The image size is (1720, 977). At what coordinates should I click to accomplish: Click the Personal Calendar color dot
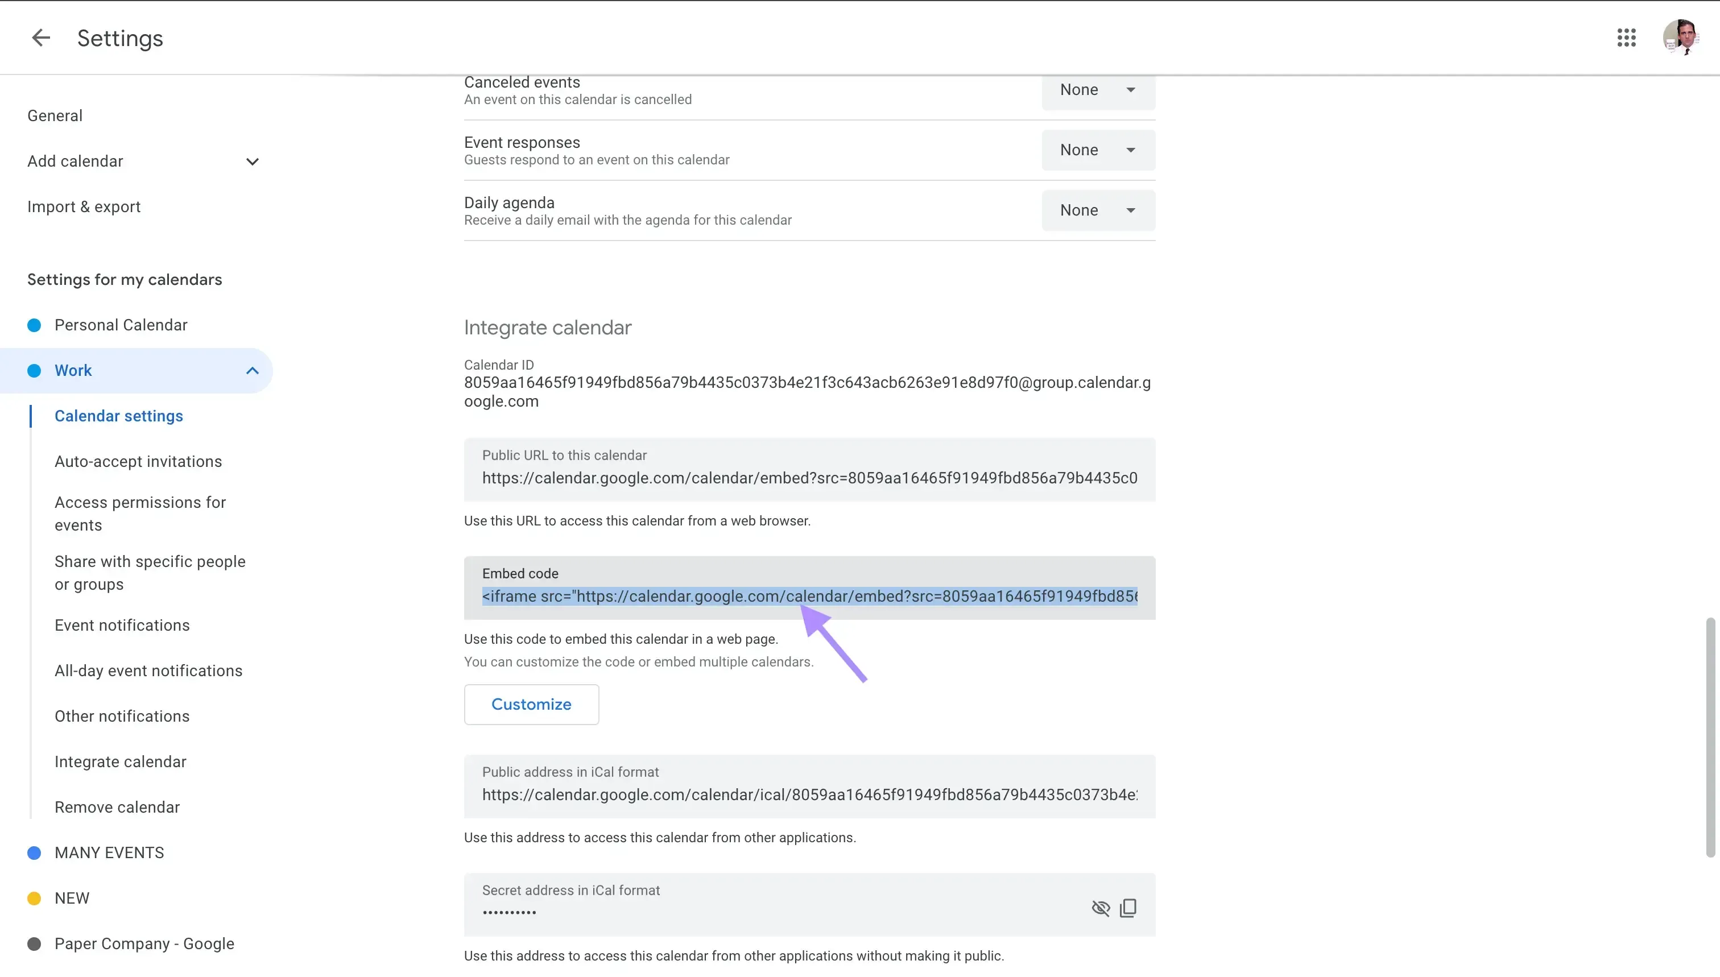point(34,325)
